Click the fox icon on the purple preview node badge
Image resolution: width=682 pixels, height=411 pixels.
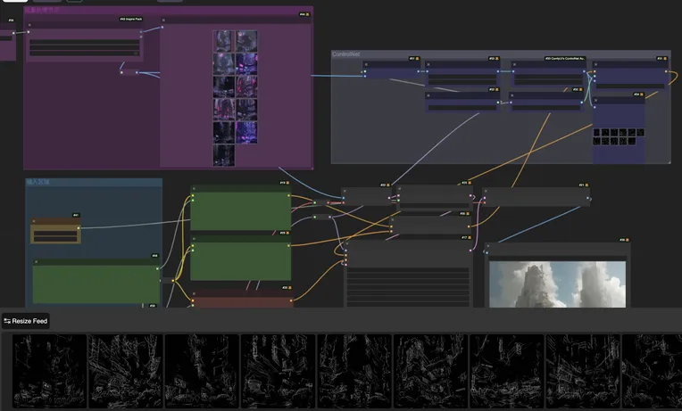307,14
